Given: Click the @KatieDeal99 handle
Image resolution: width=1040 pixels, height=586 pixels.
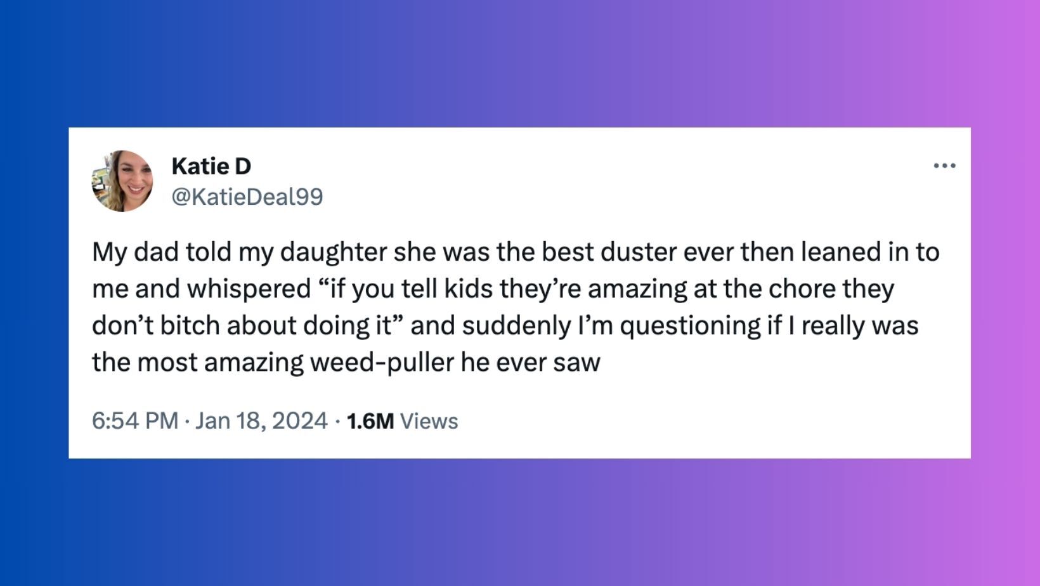Looking at the screenshot, I should tap(247, 197).
